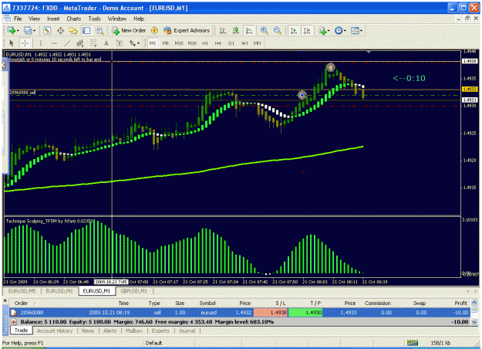Image resolution: width=482 pixels, height=349 pixels.
Task: Open the Navigator folder-star icon
Action: 73,30
